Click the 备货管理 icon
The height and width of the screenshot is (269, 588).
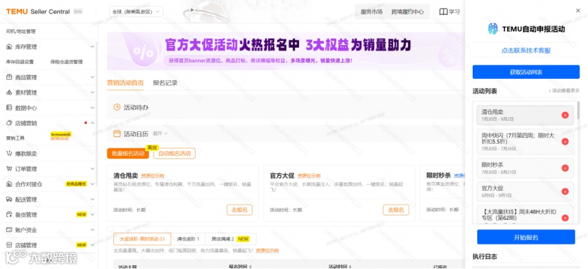pyautogui.click(x=9, y=215)
